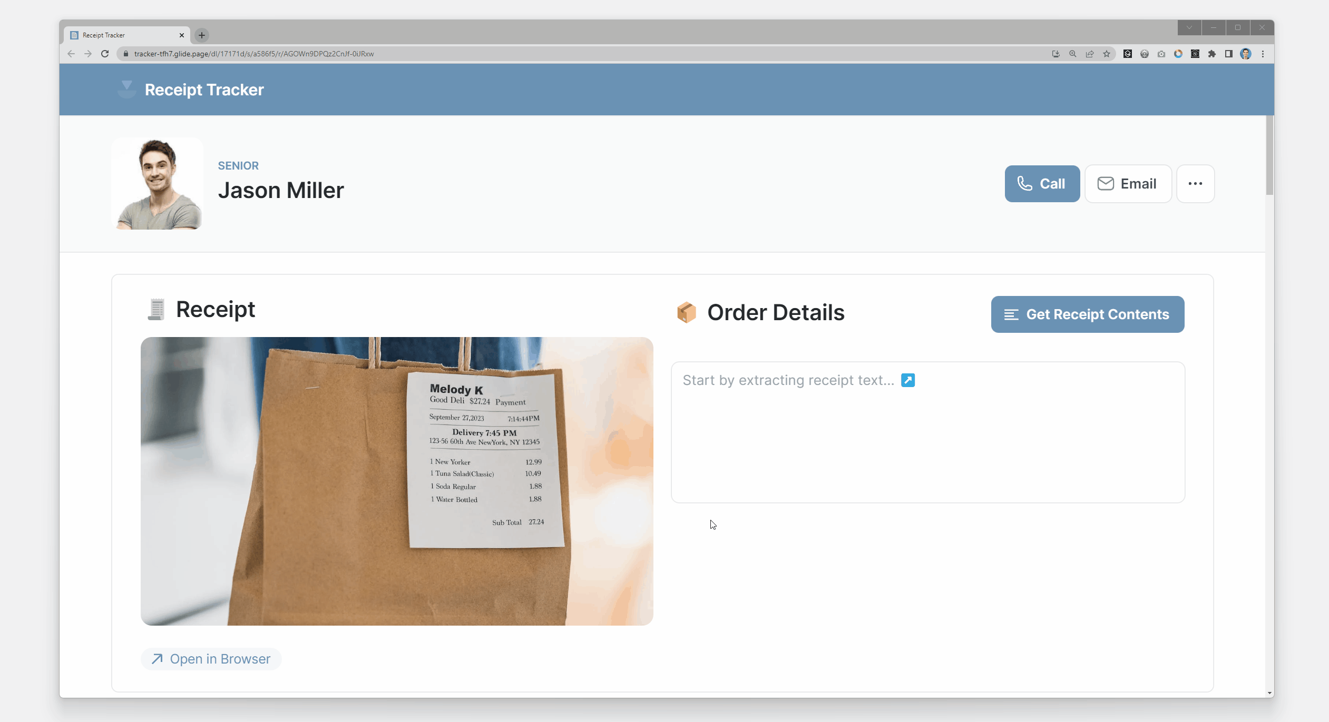Screen dimensions: 1329x722
Task: Click Get Receipt Contents button
Action: tap(1087, 314)
